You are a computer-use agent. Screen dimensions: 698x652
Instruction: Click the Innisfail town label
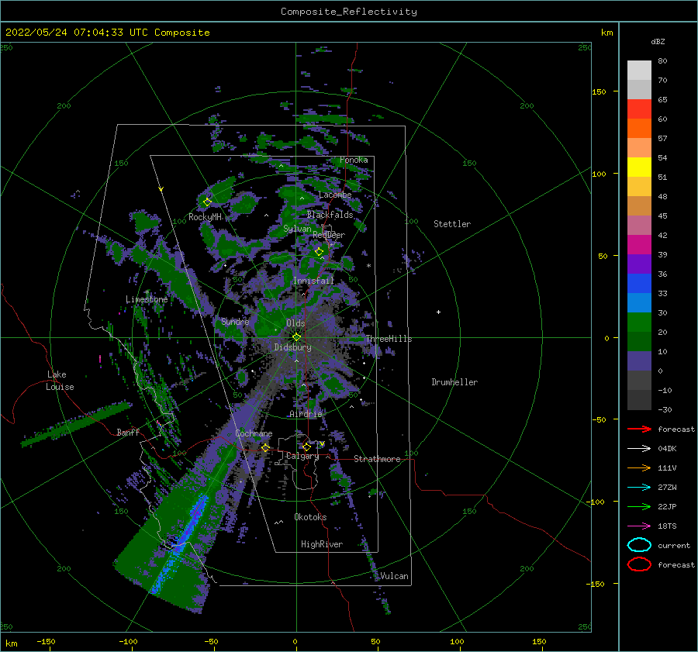click(x=313, y=281)
